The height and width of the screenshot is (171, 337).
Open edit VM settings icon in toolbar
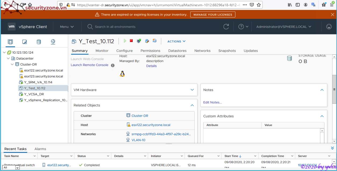click(x=147, y=41)
